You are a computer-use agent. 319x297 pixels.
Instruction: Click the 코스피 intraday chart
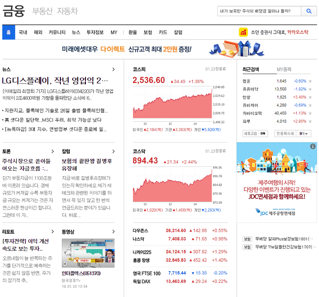click(x=173, y=103)
